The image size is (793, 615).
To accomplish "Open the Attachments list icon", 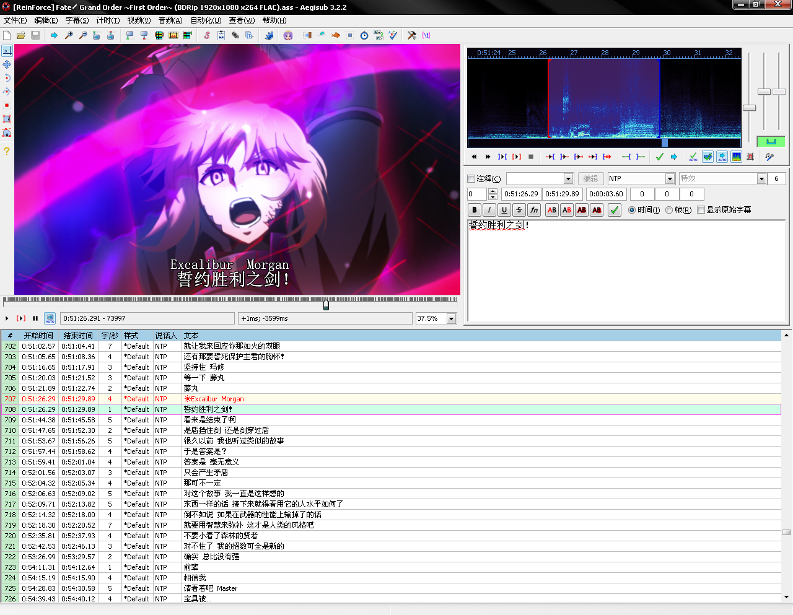I will pyautogui.click(x=235, y=35).
